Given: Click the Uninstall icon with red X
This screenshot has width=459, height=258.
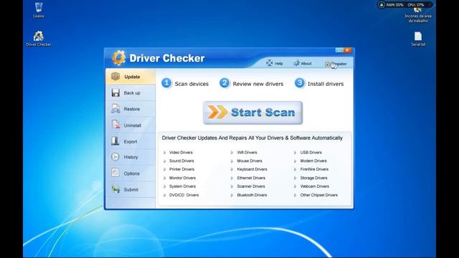Looking at the screenshot, I should pyautogui.click(x=115, y=125).
